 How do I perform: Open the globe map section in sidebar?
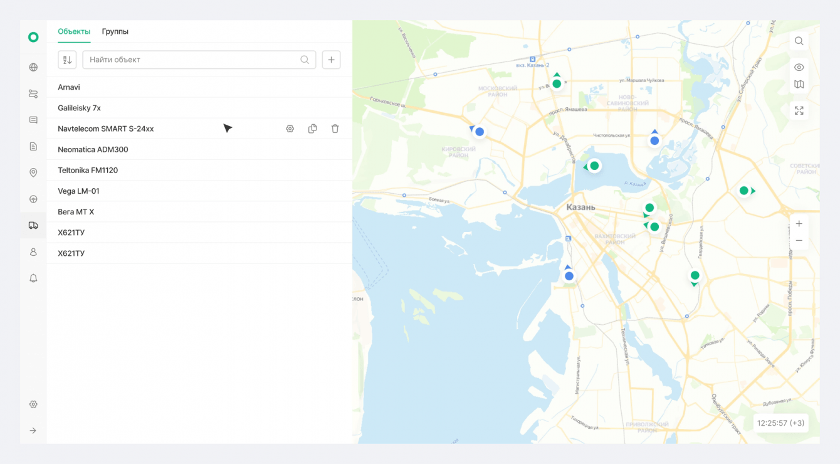pyautogui.click(x=33, y=68)
